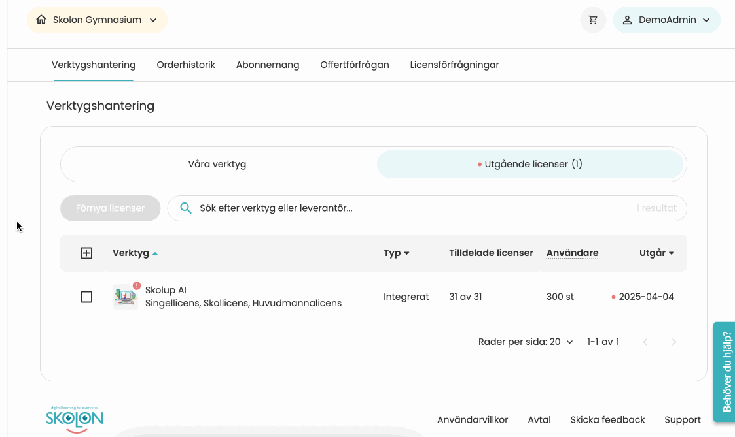735x437 pixels.
Task: Click the Användare column header
Action: tap(572, 253)
